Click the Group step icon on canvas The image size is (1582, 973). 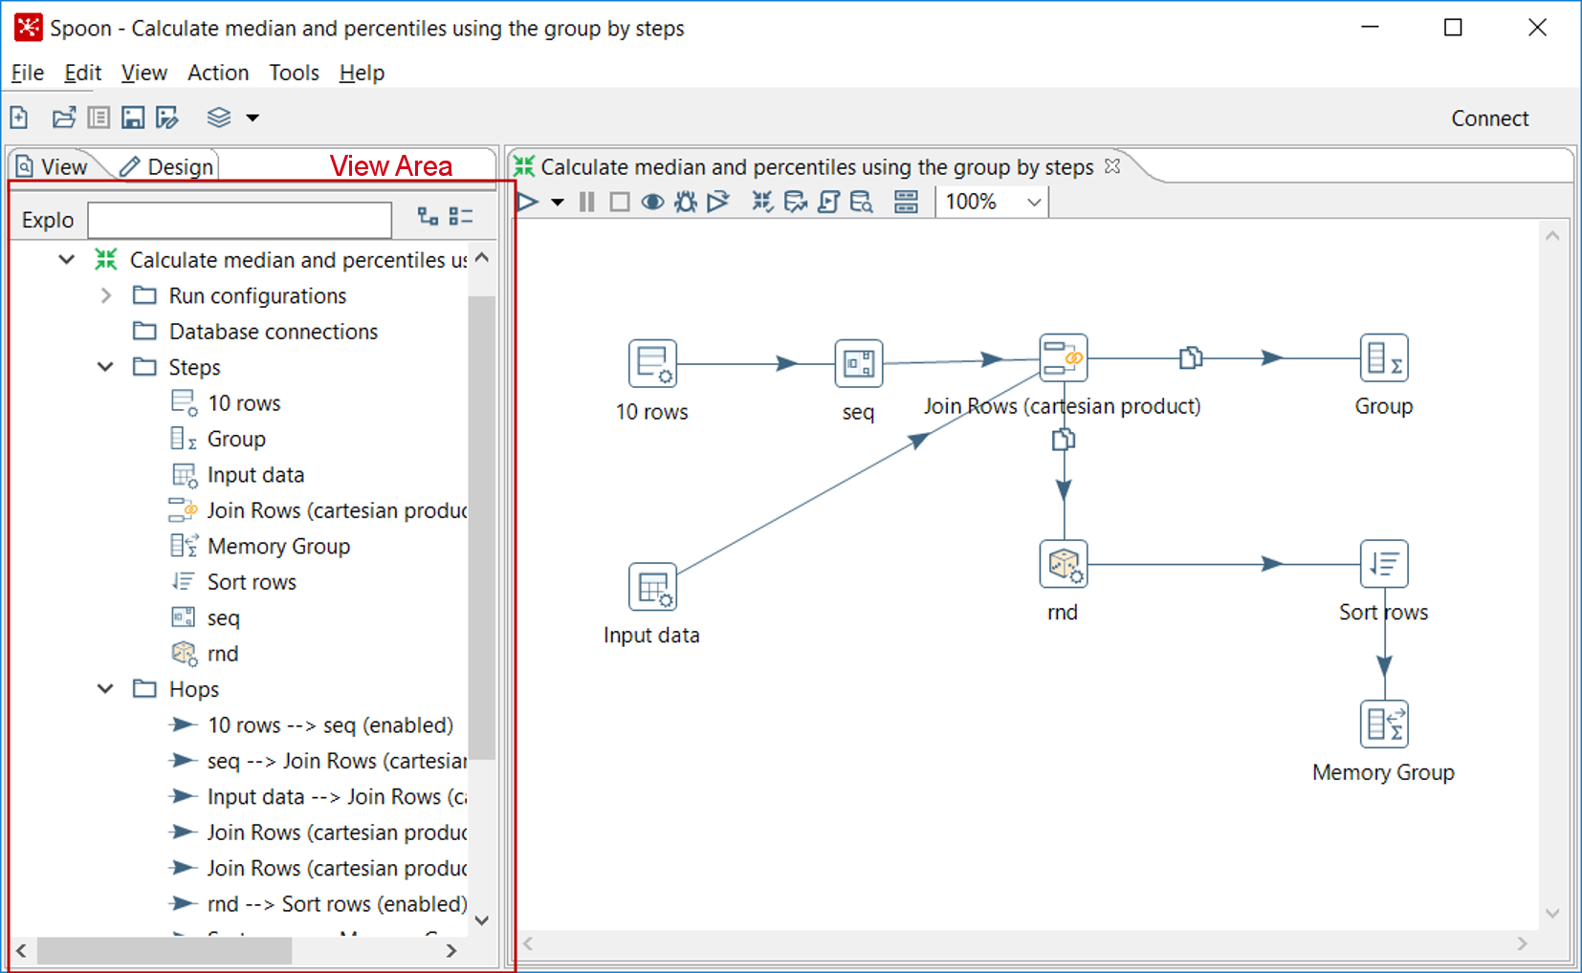pyautogui.click(x=1384, y=357)
